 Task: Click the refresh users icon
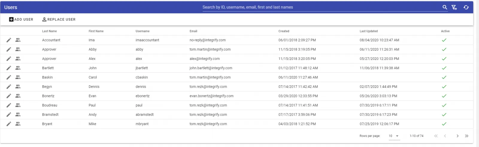(466, 7)
